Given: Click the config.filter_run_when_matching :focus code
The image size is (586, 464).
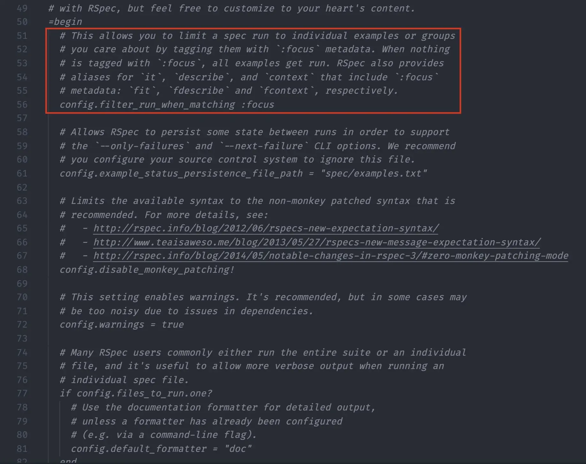Looking at the screenshot, I should click(167, 105).
